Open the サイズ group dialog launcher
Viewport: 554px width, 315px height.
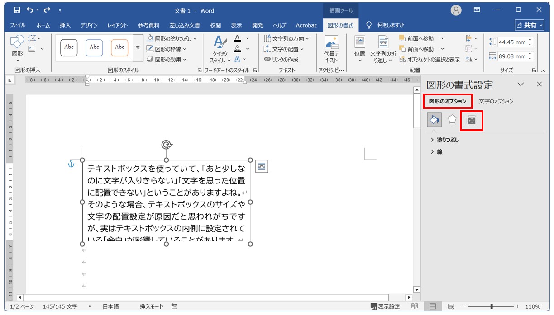click(x=534, y=71)
